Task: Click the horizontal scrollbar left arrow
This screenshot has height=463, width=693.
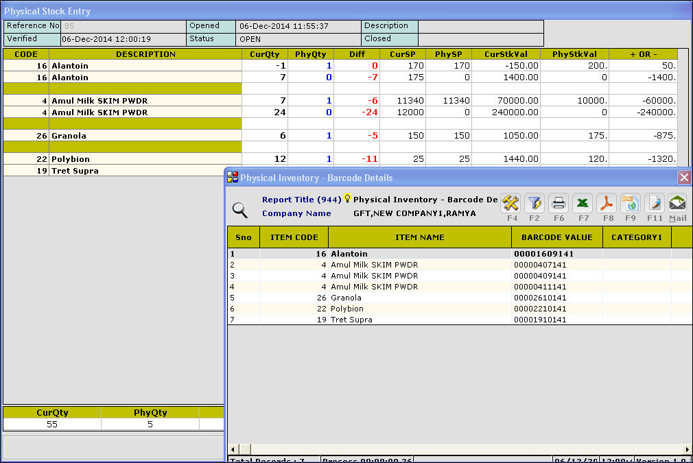Action: tap(232, 449)
